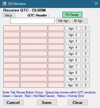Focus first field in Agn 10 row
Image resolution: width=100 pixels, height=108 pixels.
(x=11, y=85)
